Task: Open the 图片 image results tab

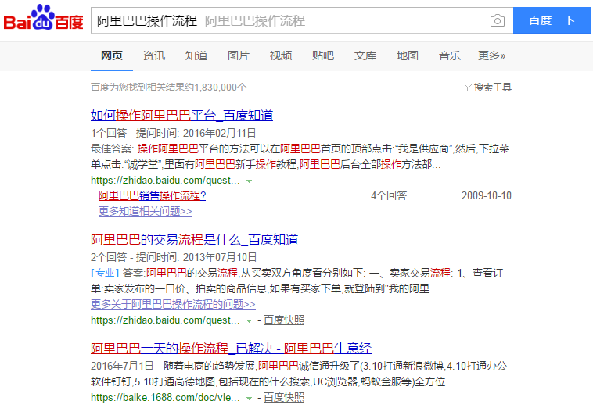Action: point(239,55)
